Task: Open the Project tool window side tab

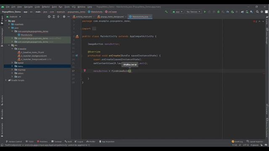Action: pos(2,20)
